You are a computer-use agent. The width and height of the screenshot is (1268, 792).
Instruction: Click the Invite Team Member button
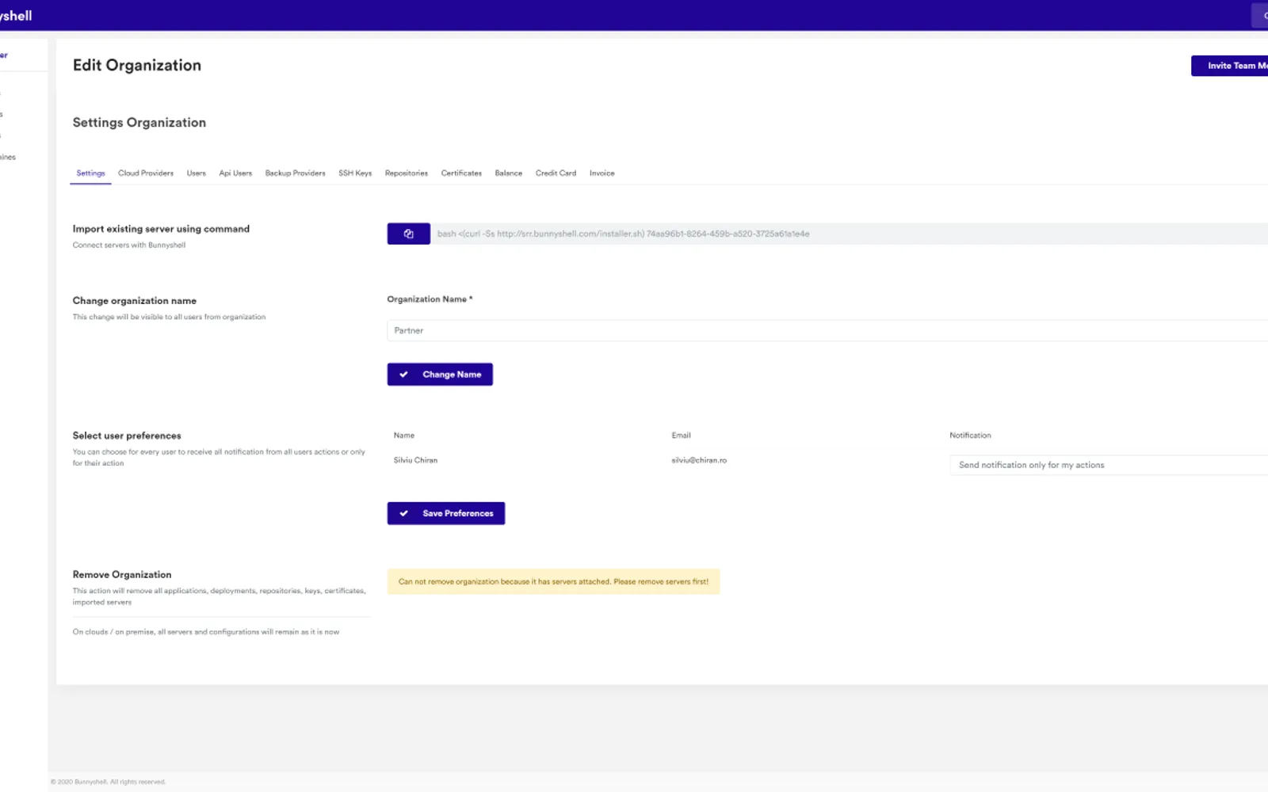point(1230,66)
